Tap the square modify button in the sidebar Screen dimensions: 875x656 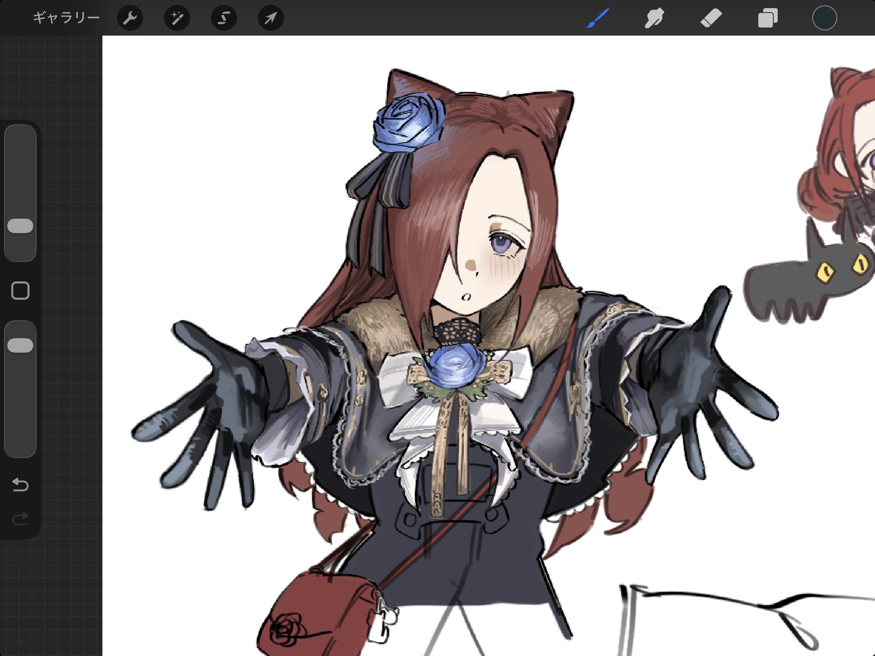click(x=20, y=291)
